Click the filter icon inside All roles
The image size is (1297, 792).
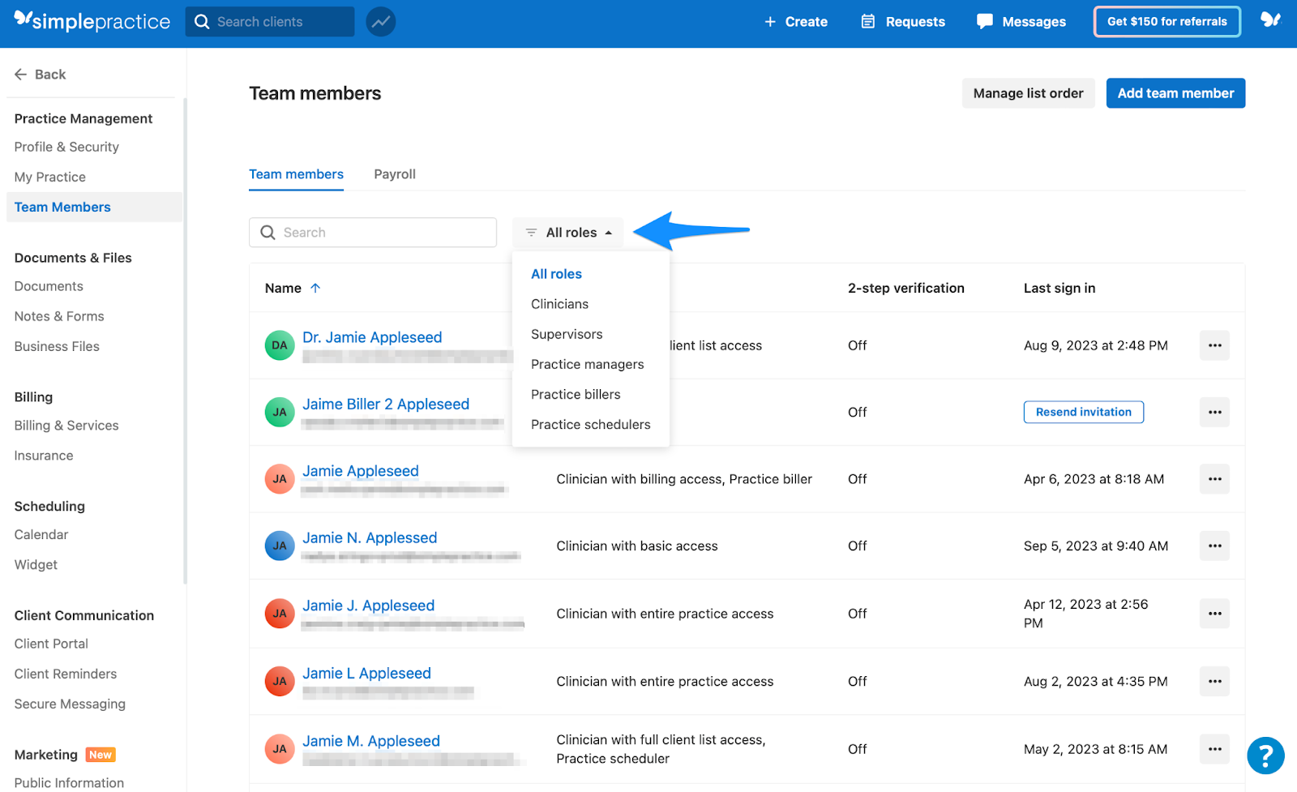531,233
